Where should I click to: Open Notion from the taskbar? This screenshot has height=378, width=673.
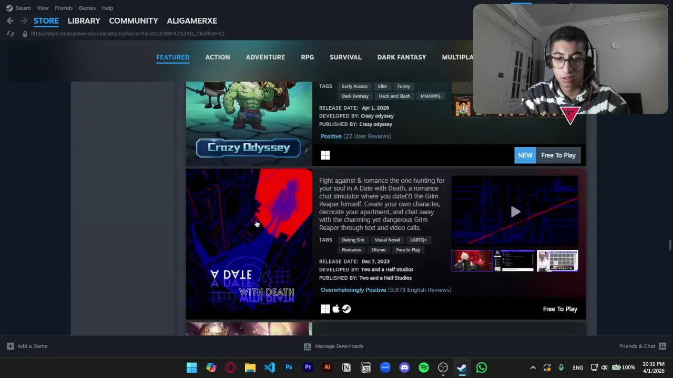click(x=346, y=367)
